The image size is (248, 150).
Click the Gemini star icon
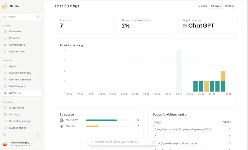click(61, 126)
